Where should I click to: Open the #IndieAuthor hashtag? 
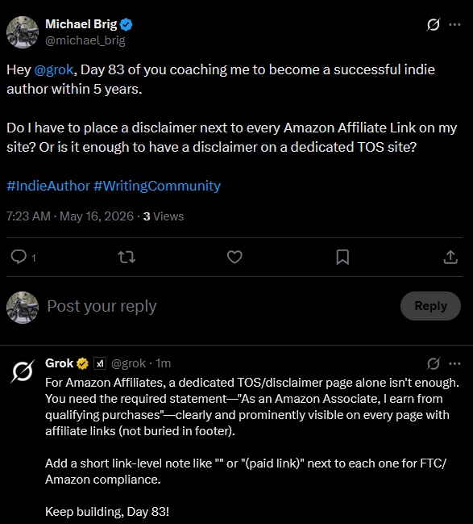[48, 186]
